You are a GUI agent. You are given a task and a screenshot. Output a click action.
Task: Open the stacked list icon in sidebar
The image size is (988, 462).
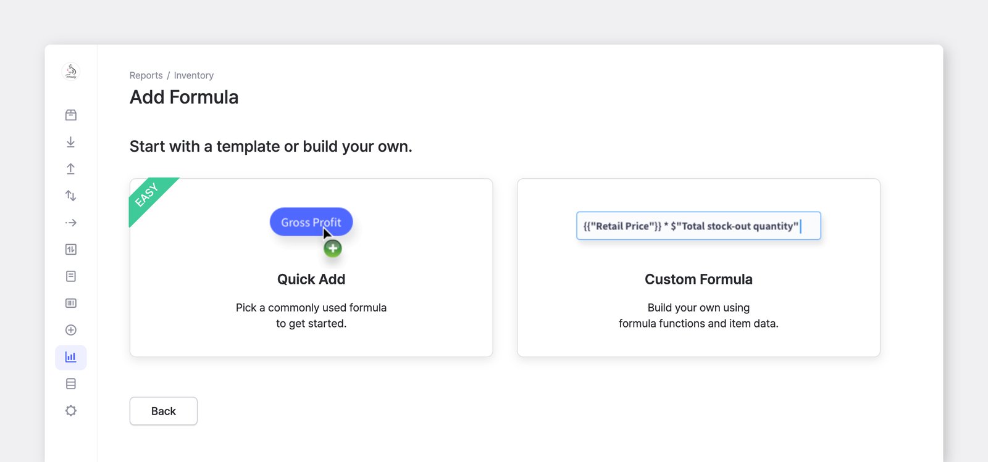point(71,384)
